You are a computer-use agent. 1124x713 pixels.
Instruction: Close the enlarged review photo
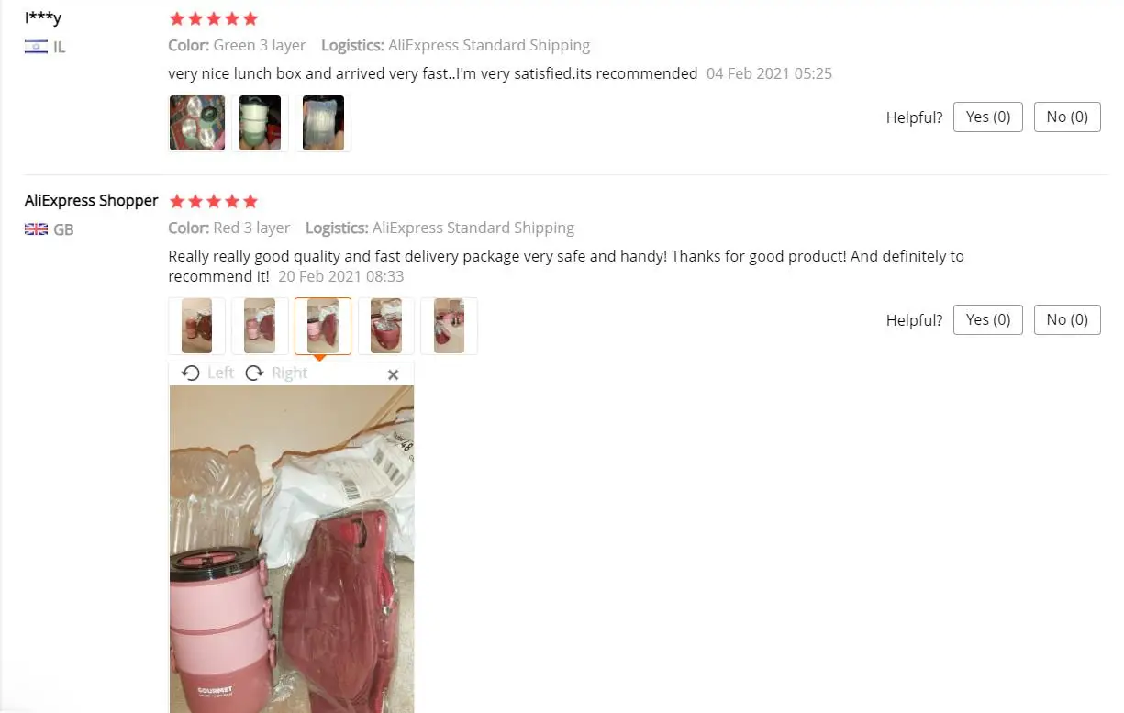[x=393, y=374]
